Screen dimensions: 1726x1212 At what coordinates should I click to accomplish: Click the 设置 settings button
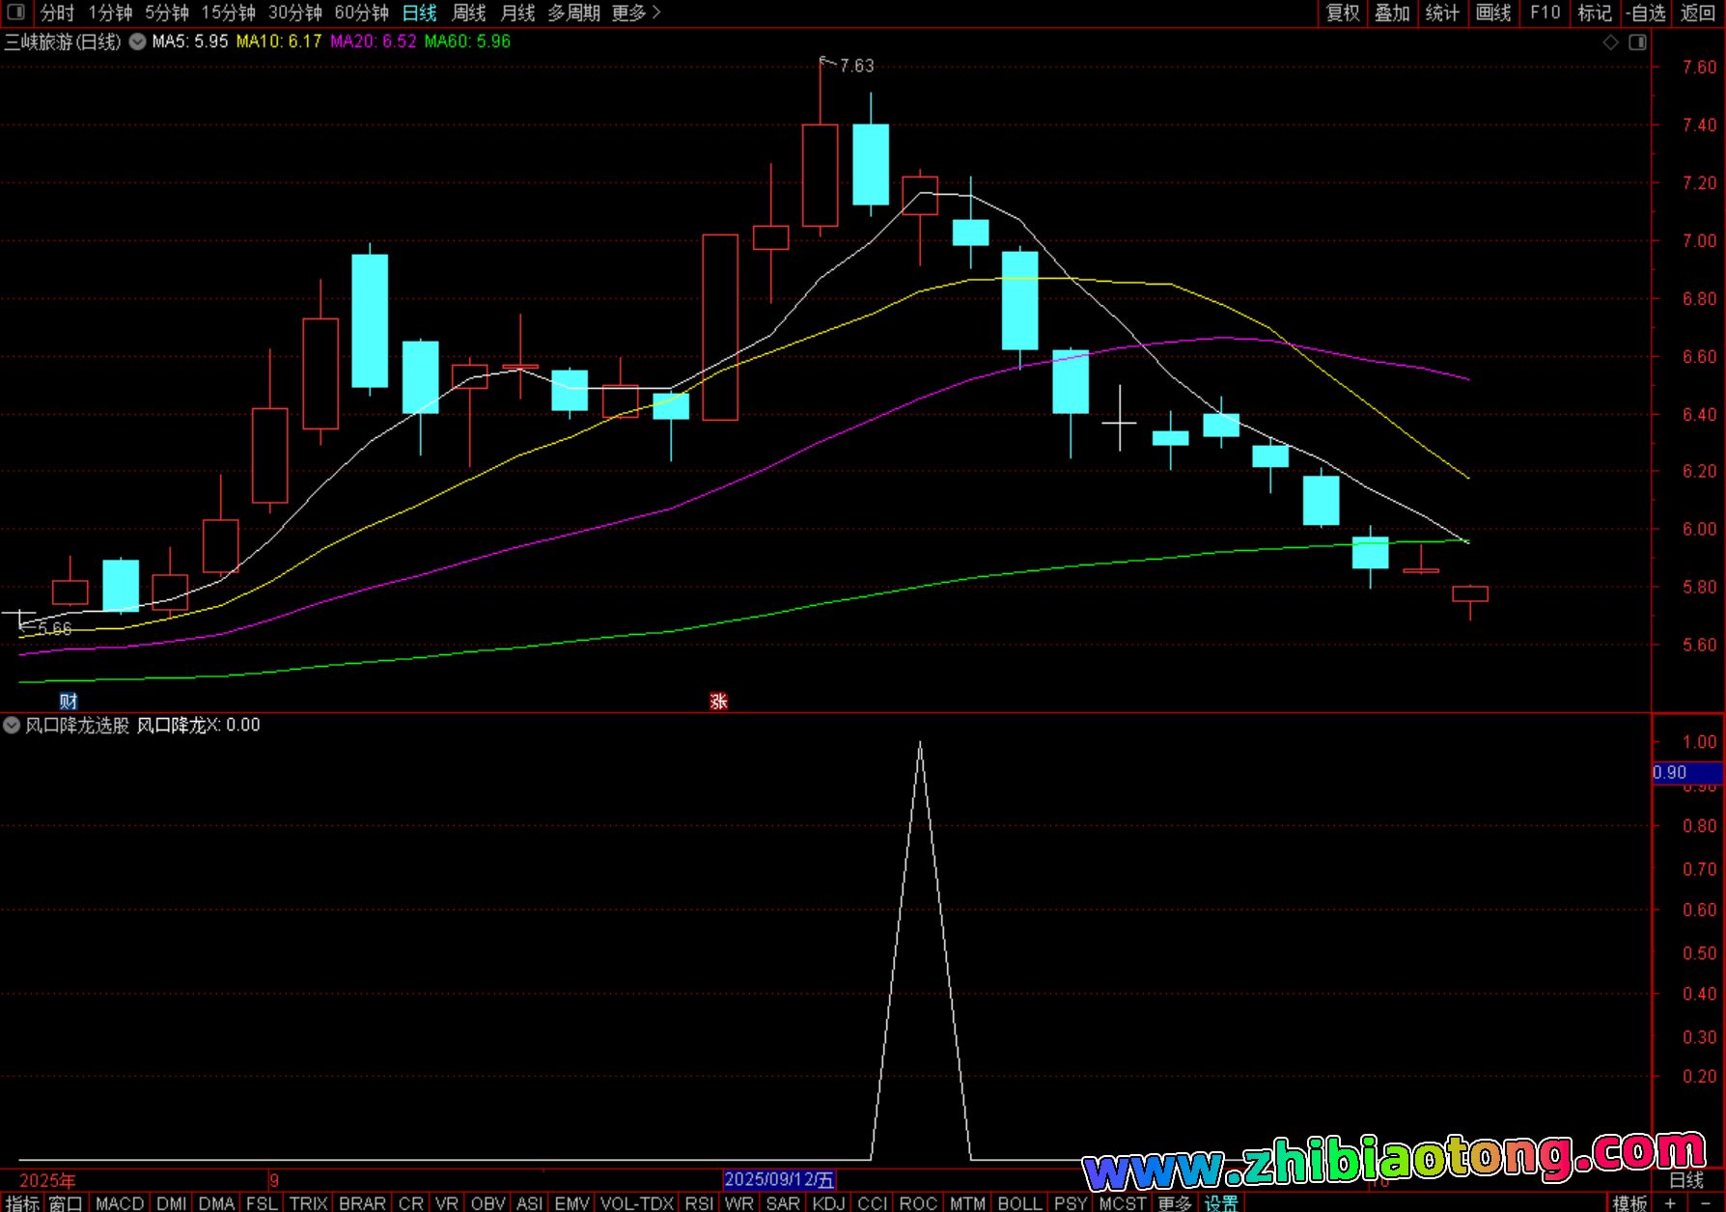tap(1220, 1203)
